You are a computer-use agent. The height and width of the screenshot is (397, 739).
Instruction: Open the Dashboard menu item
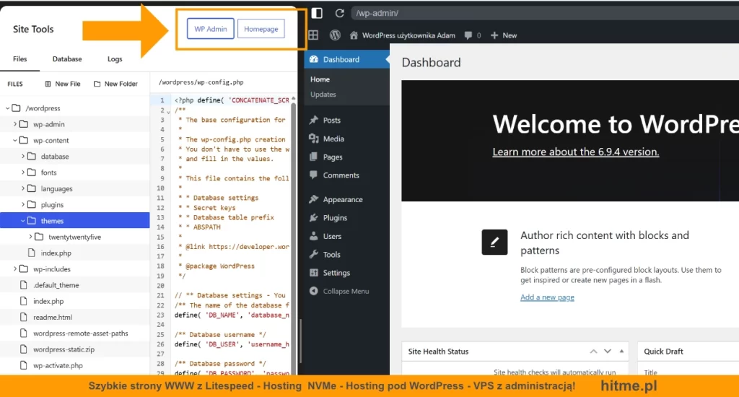point(347,59)
